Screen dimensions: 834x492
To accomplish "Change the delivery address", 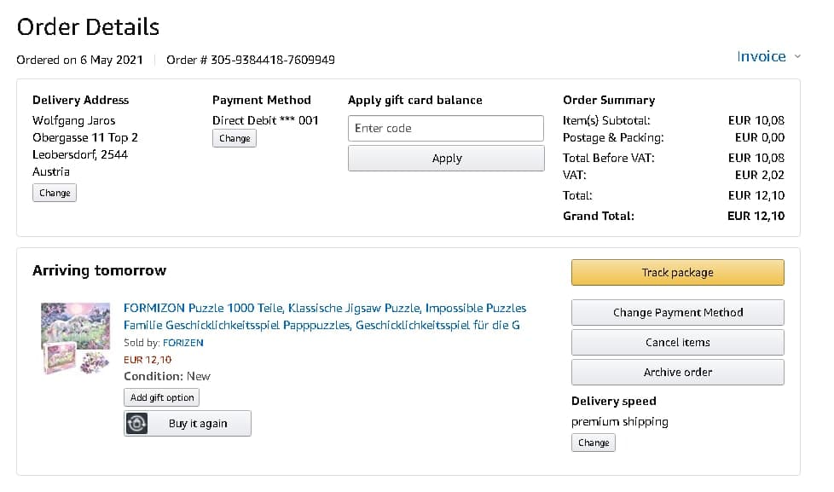I will point(55,193).
